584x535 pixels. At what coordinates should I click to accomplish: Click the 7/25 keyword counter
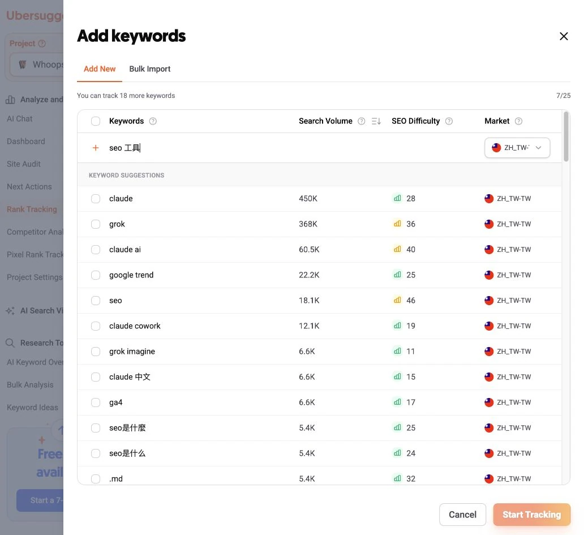[x=563, y=96]
